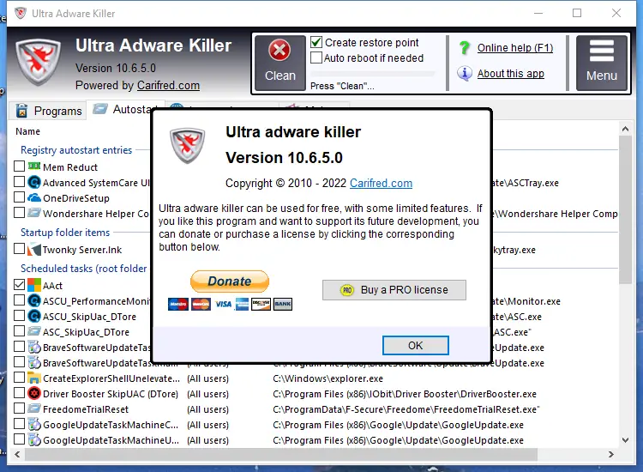Check the Mem Reduct entry
643x472 pixels.
(19, 166)
